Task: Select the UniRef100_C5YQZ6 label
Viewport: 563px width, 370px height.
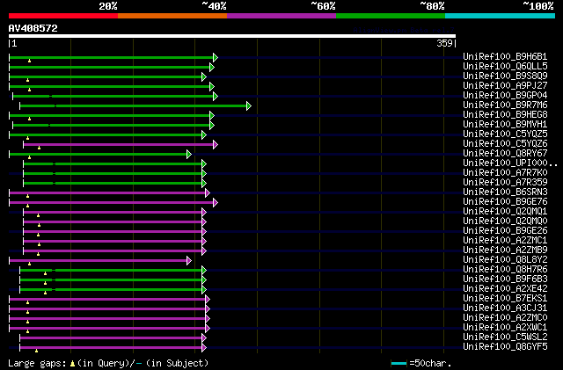Action: (x=505, y=143)
